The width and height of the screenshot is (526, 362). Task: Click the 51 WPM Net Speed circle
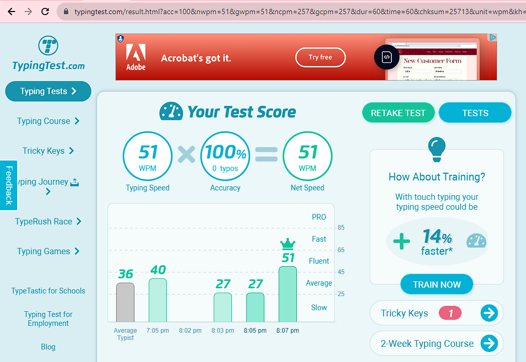click(x=307, y=156)
